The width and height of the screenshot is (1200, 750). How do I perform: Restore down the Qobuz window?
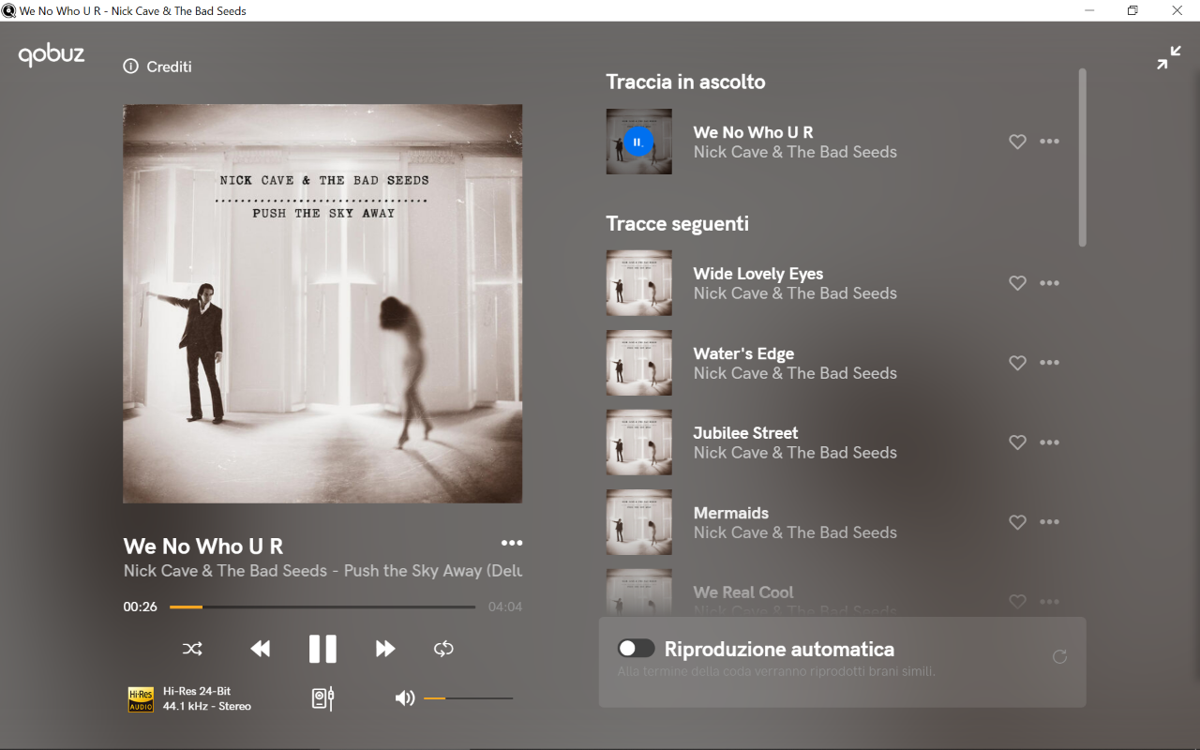click(1132, 10)
